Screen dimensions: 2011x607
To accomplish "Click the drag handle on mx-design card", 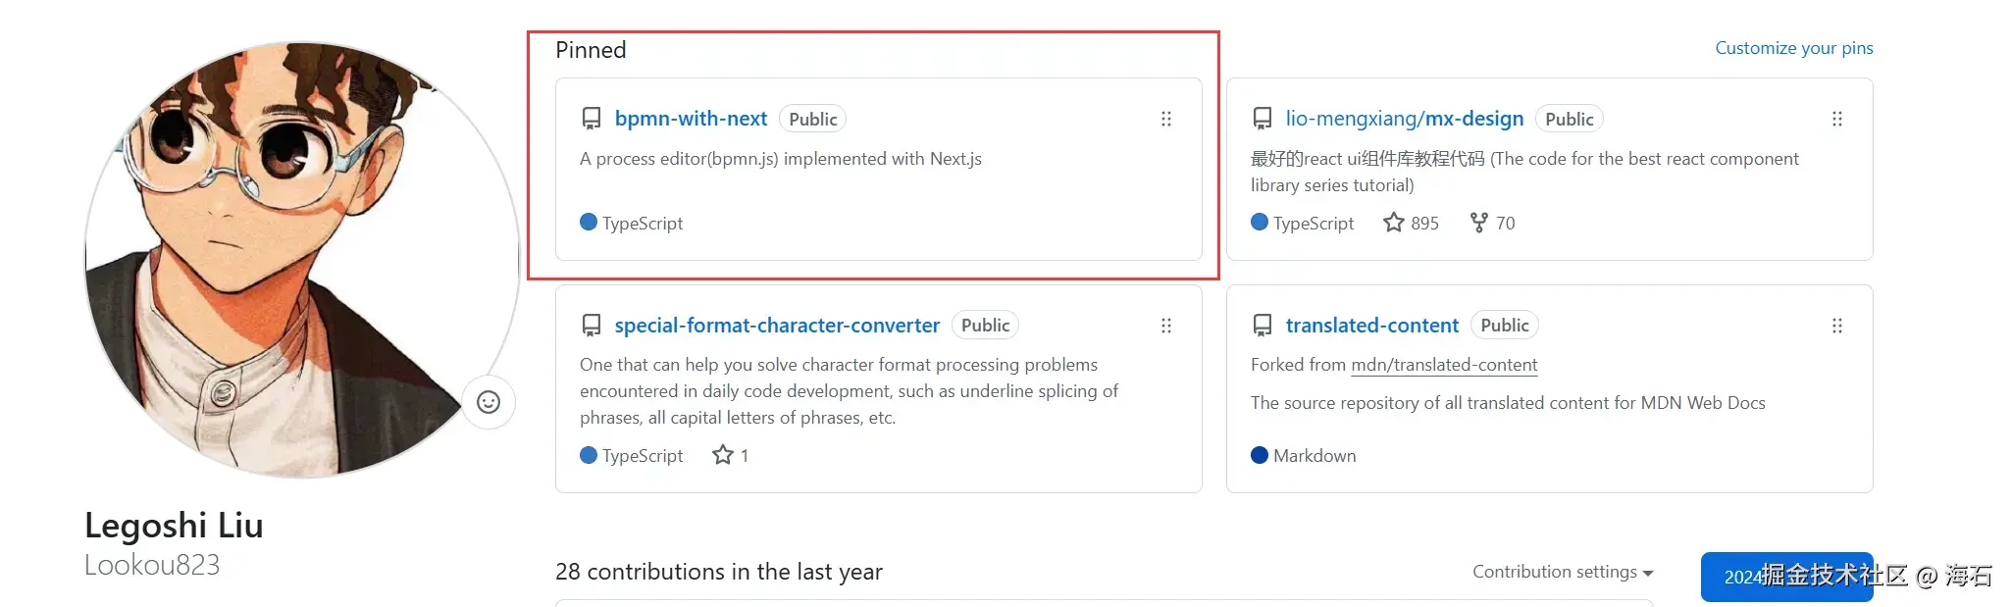I will 1837,119.
